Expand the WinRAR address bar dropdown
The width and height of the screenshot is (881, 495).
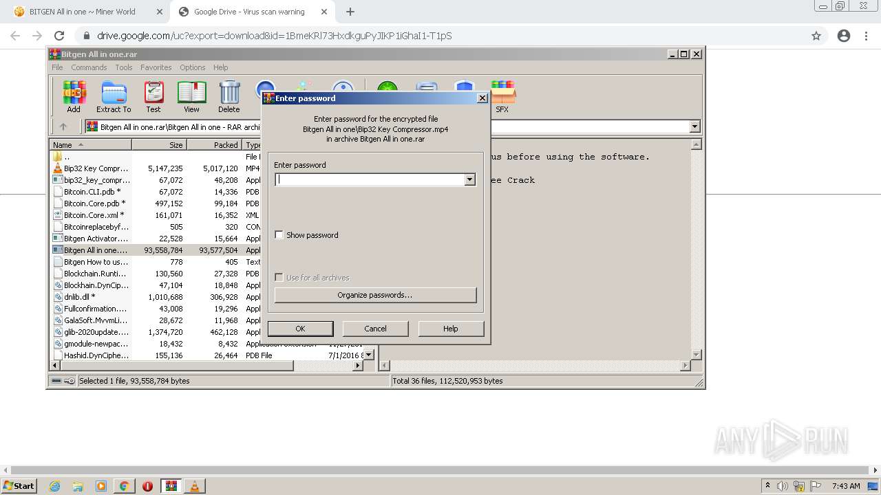[x=694, y=126]
